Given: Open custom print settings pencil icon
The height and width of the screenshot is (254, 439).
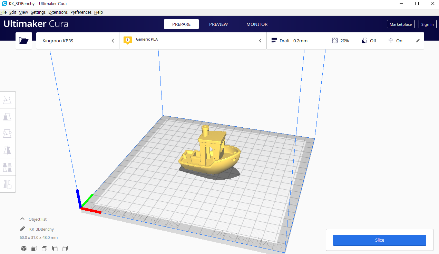Looking at the screenshot, I should [x=418, y=41].
